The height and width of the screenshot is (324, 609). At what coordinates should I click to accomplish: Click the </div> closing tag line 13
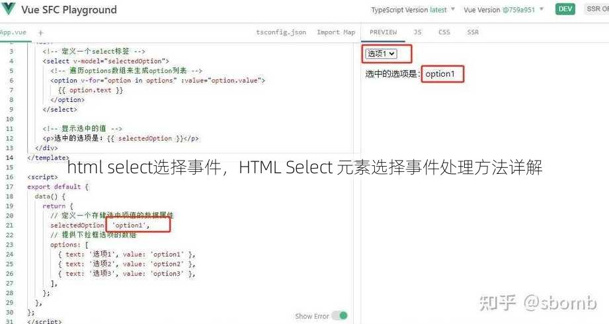(46, 148)
